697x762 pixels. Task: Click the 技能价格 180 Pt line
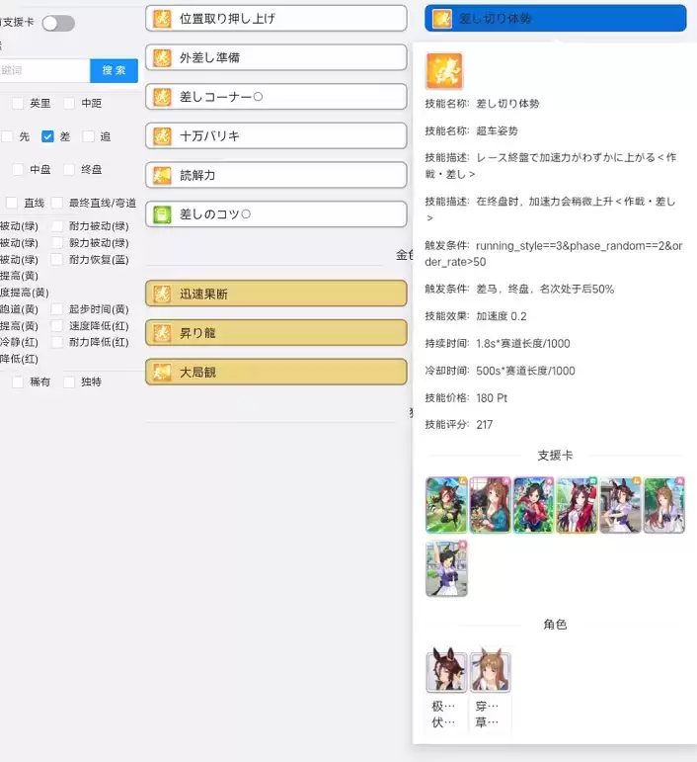[466, 398]
